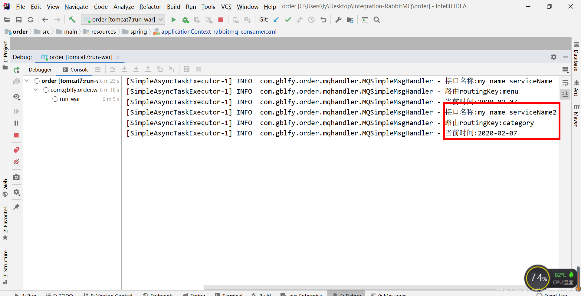Show Git history clock icon
This screenshot has height=296, width=581.
pyautogui.click(x=311, y=20)
